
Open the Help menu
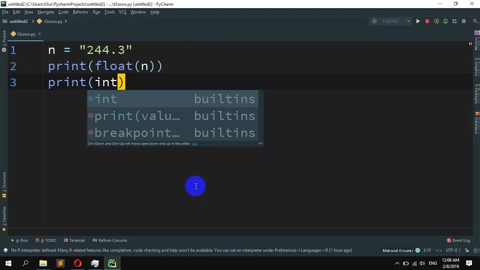(x=155, y=12)
